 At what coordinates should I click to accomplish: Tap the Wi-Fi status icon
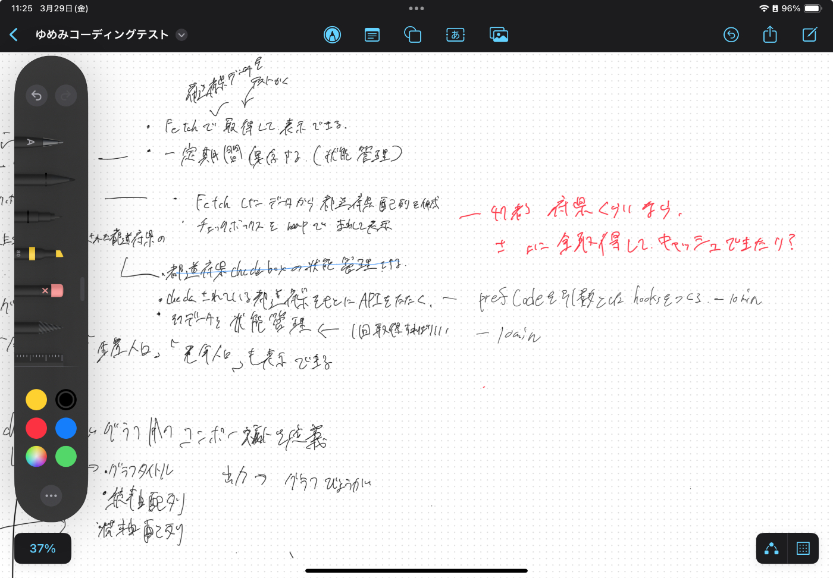(764, 8)
